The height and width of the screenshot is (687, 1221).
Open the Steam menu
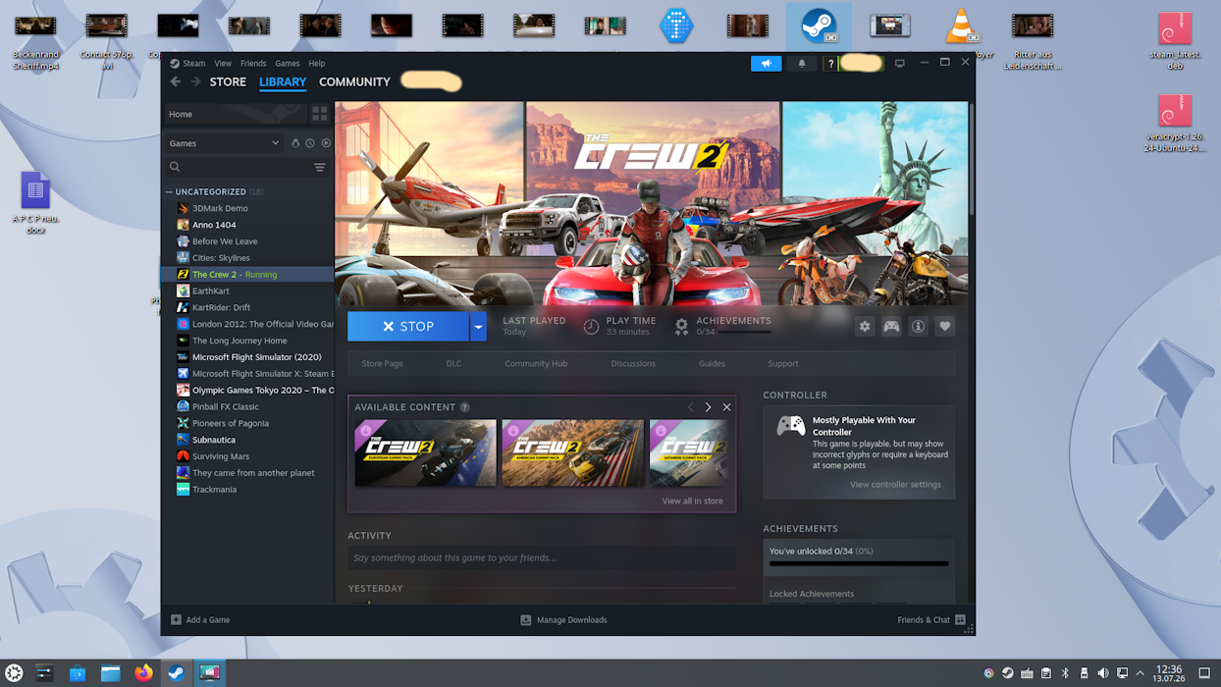[x=194, y=64]
